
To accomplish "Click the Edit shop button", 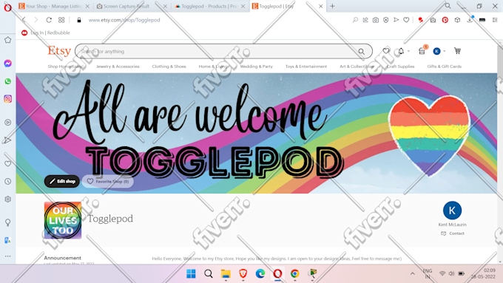I will (x=62, y=182).
